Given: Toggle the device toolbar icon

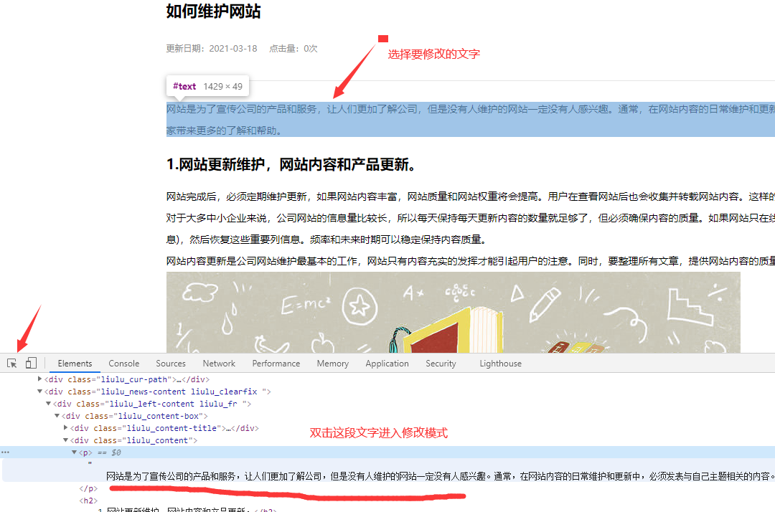Looking at the screenshot, I should point(30,363).
